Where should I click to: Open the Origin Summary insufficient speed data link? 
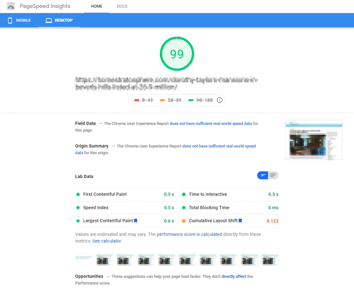coord(219,146)
